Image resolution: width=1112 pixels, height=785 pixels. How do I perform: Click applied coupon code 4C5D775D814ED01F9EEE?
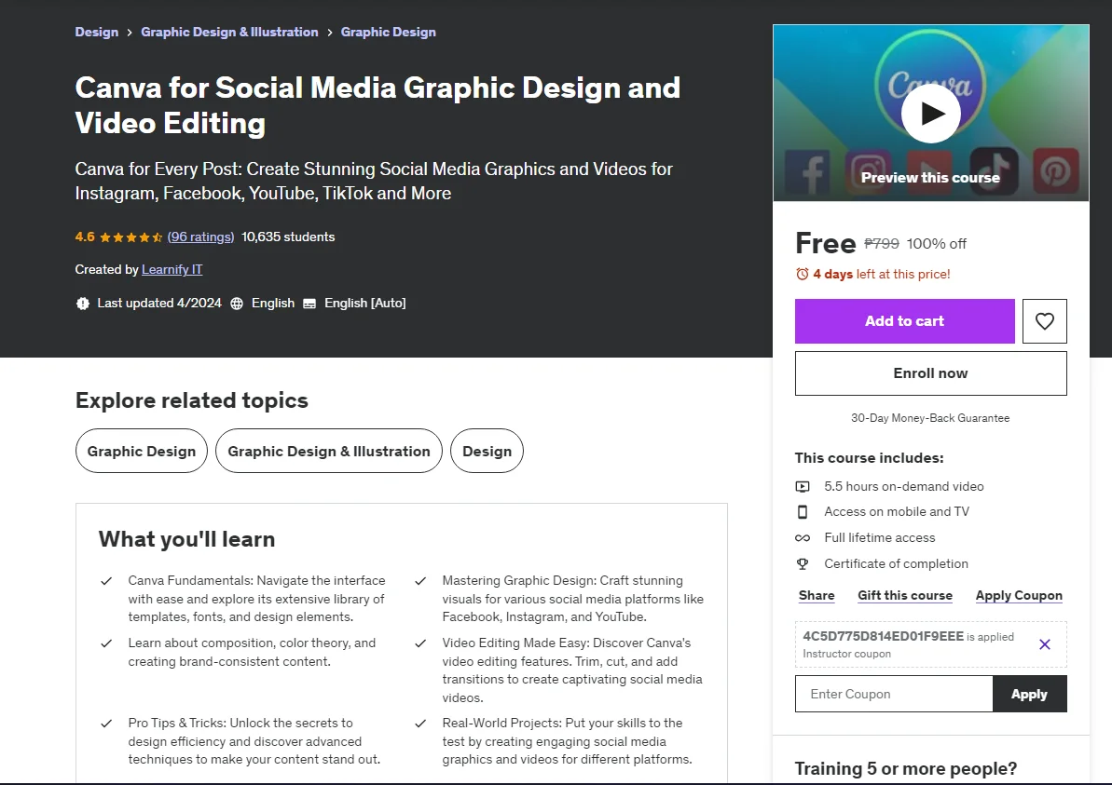click(x=883, y=636)
